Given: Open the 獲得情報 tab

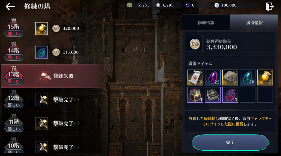Looking at the screenshot, I should point(254,22).
